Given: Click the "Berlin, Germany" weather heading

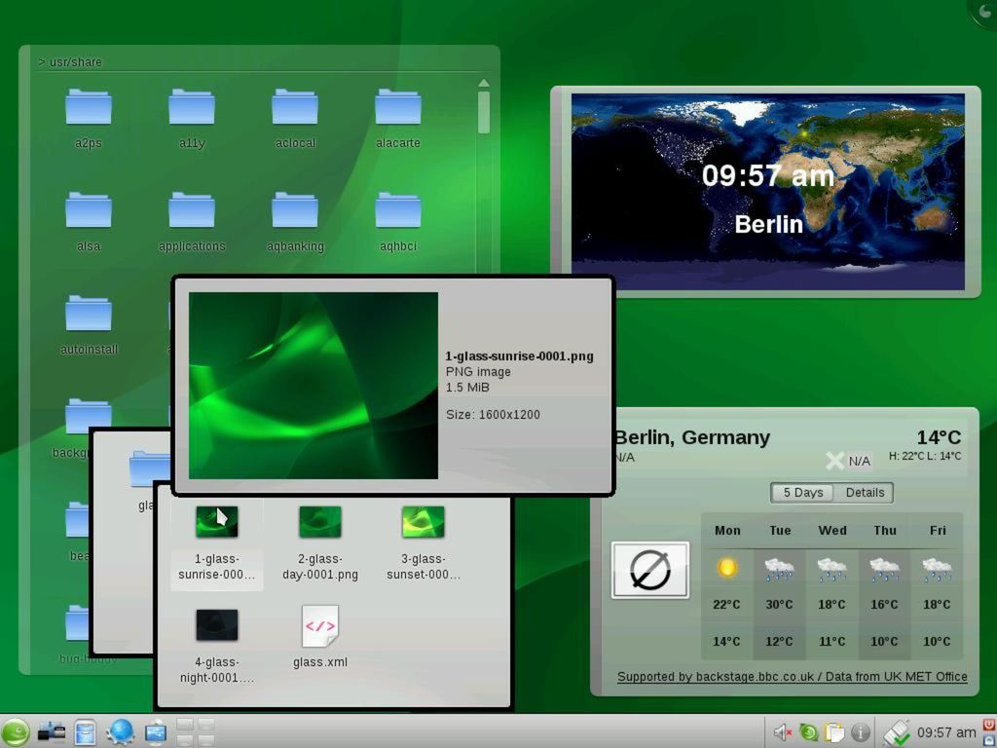Looking at the screenshot, I should click(692, 437).
